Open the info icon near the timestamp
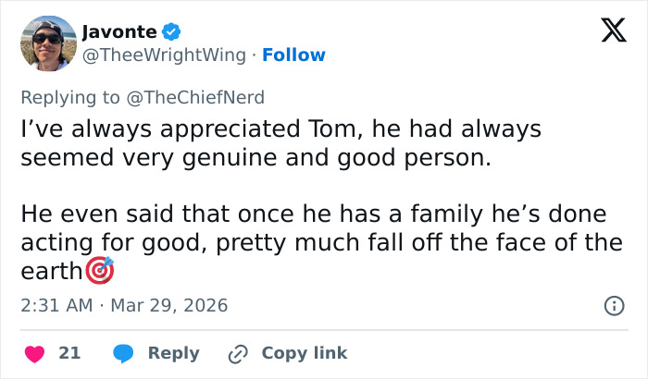 tap(613, 305)
